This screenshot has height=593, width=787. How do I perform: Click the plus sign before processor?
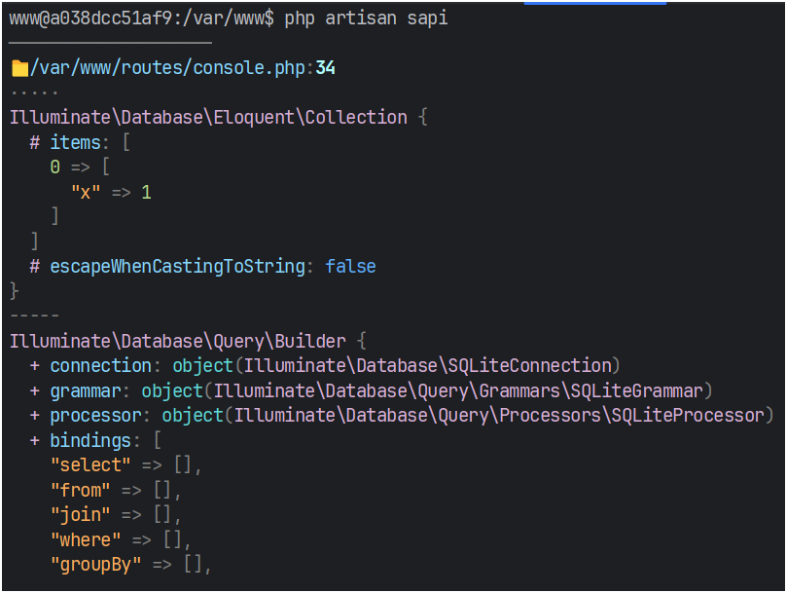coord(34,417)
